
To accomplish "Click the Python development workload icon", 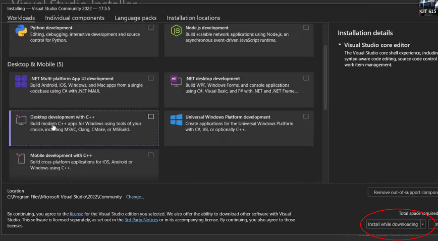I will (x=21, y=31).
